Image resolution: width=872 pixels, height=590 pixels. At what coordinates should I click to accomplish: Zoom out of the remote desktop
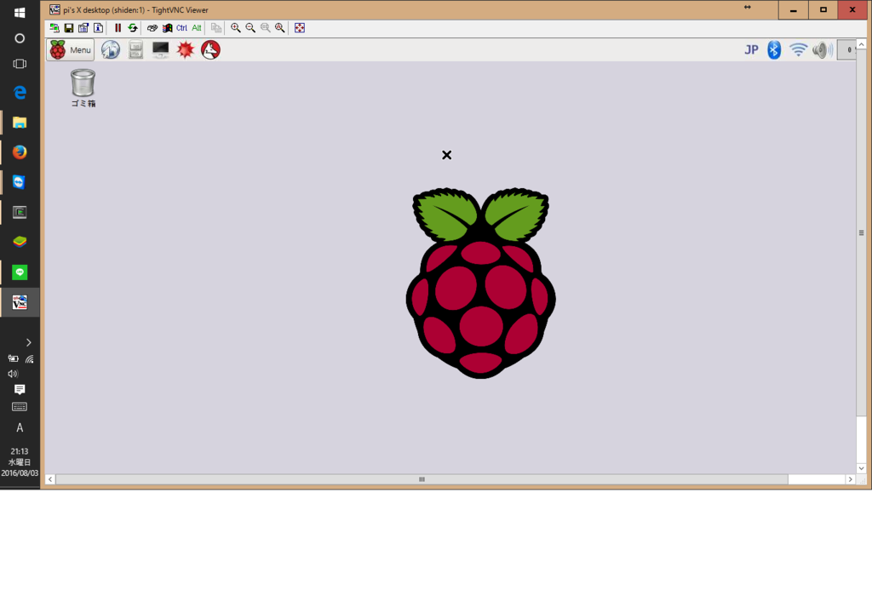click(x=251, y=28)
